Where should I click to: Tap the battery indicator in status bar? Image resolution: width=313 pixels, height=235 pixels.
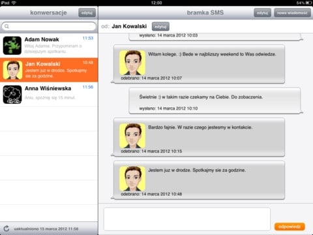tap(309, 3)
